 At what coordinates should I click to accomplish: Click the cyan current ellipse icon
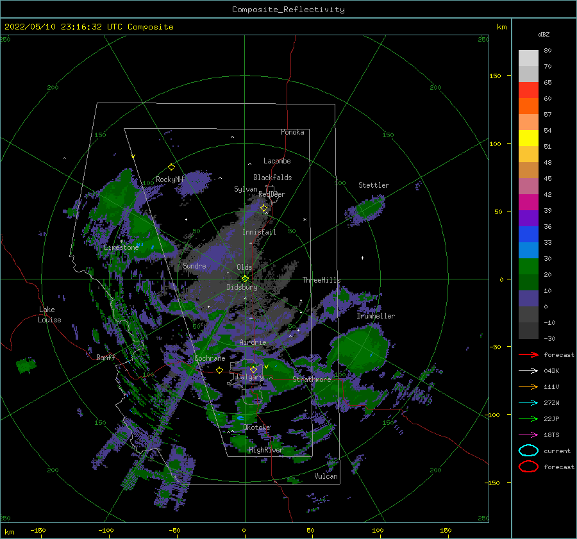tap(528, 451)
